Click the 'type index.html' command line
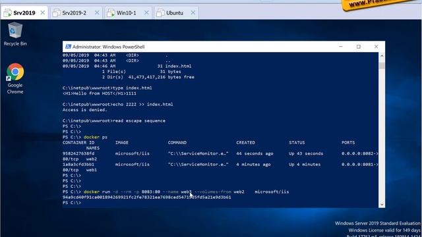Screen dimensions: 422x237 point(107,88)
